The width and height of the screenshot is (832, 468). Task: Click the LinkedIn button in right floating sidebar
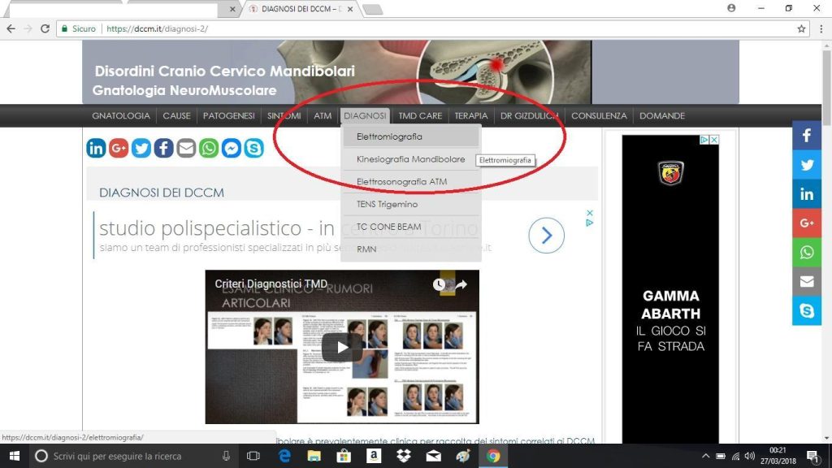pyautogui.click(x=807, y=194)
